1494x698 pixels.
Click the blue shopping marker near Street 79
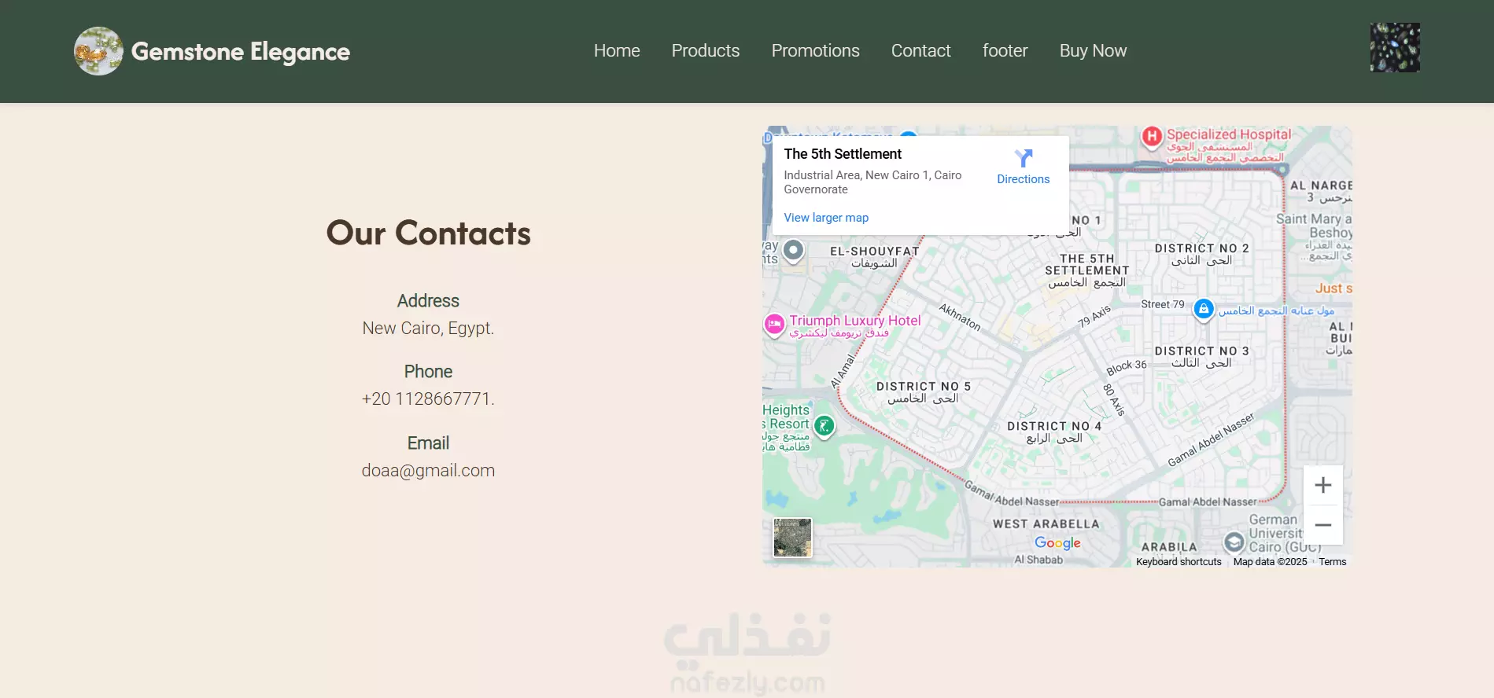coord(1203,309)
